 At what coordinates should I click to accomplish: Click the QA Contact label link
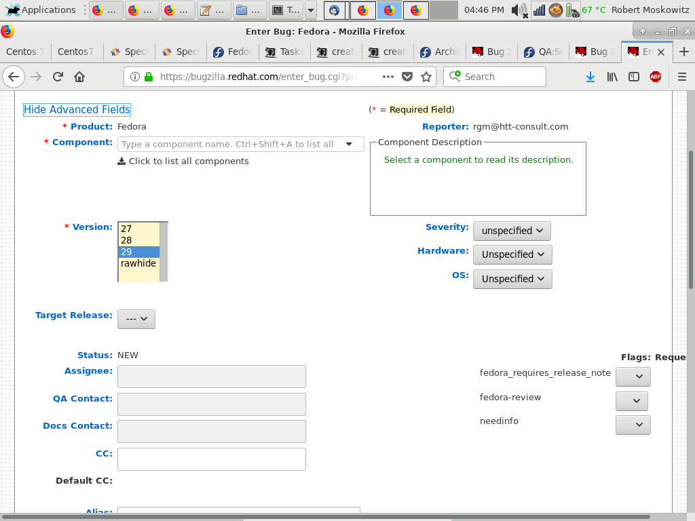pos(82,399)
